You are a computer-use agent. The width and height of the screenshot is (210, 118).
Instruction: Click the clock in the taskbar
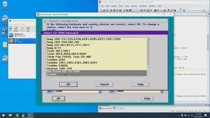(198, 115)
